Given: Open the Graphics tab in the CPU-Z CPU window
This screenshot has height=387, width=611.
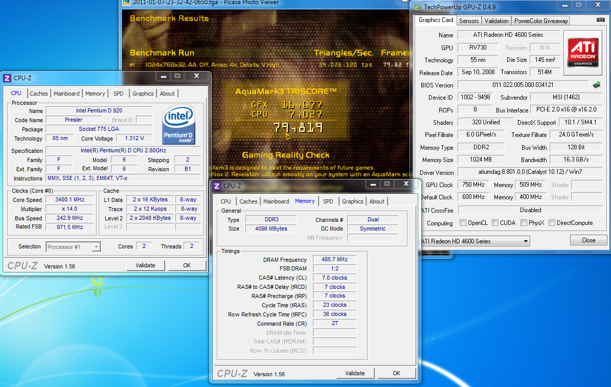Looking at the screenshot, I should point(143,94).
